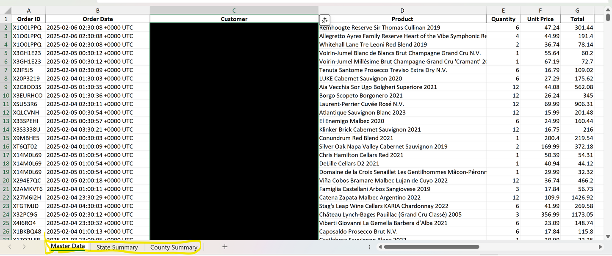Select row 12 header
The width and height of the screenshot is (612, 256).
(6, 113)
